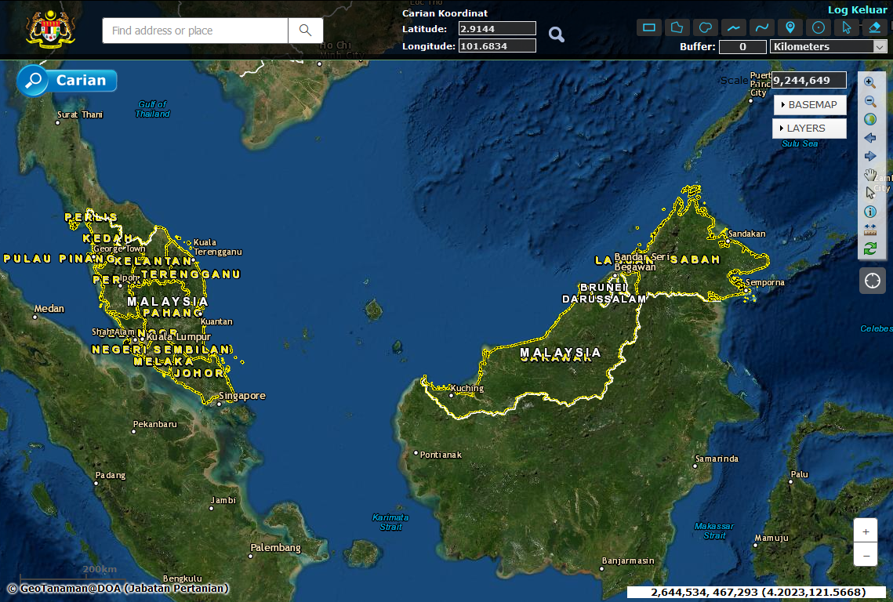
Task: Select the zoom out magnifier tool
Action: tap(869, 101)
